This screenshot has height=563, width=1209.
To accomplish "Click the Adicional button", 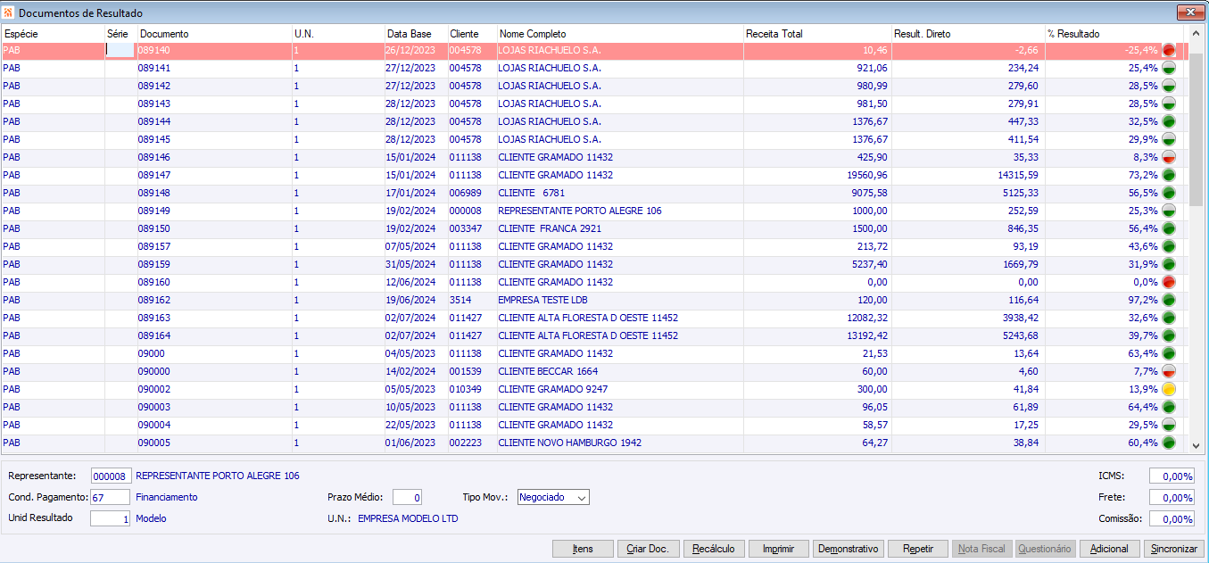I will (x=1110, y=549).
